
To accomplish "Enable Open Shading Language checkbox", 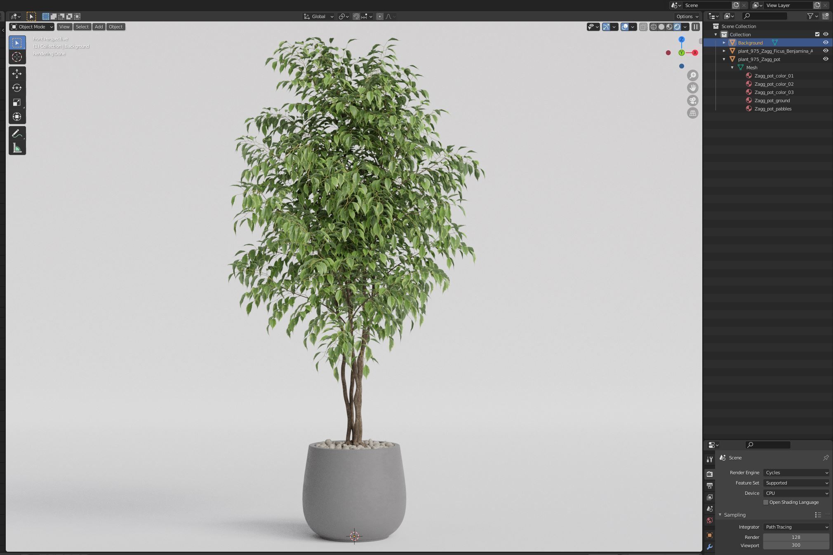I will click(766, 502).
